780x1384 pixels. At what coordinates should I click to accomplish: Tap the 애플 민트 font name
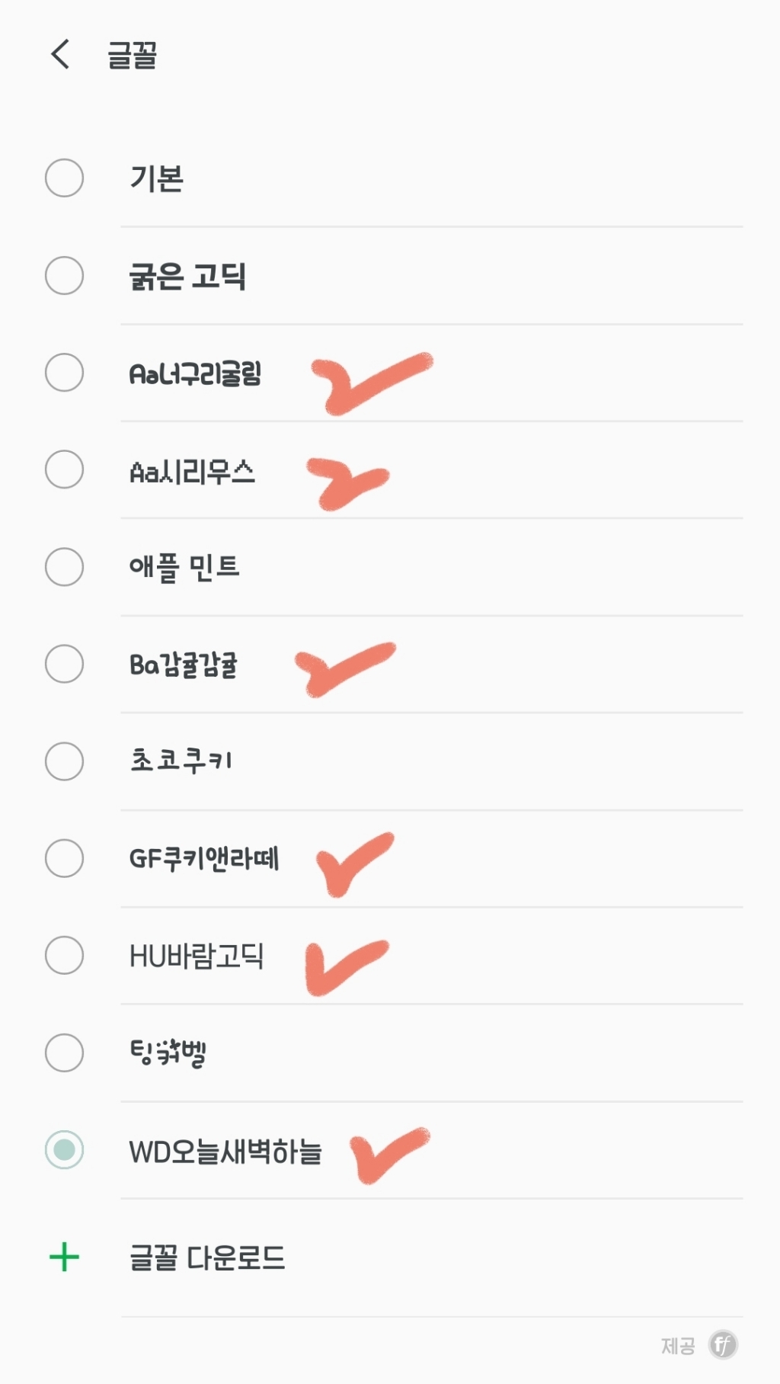coord(184,567)
